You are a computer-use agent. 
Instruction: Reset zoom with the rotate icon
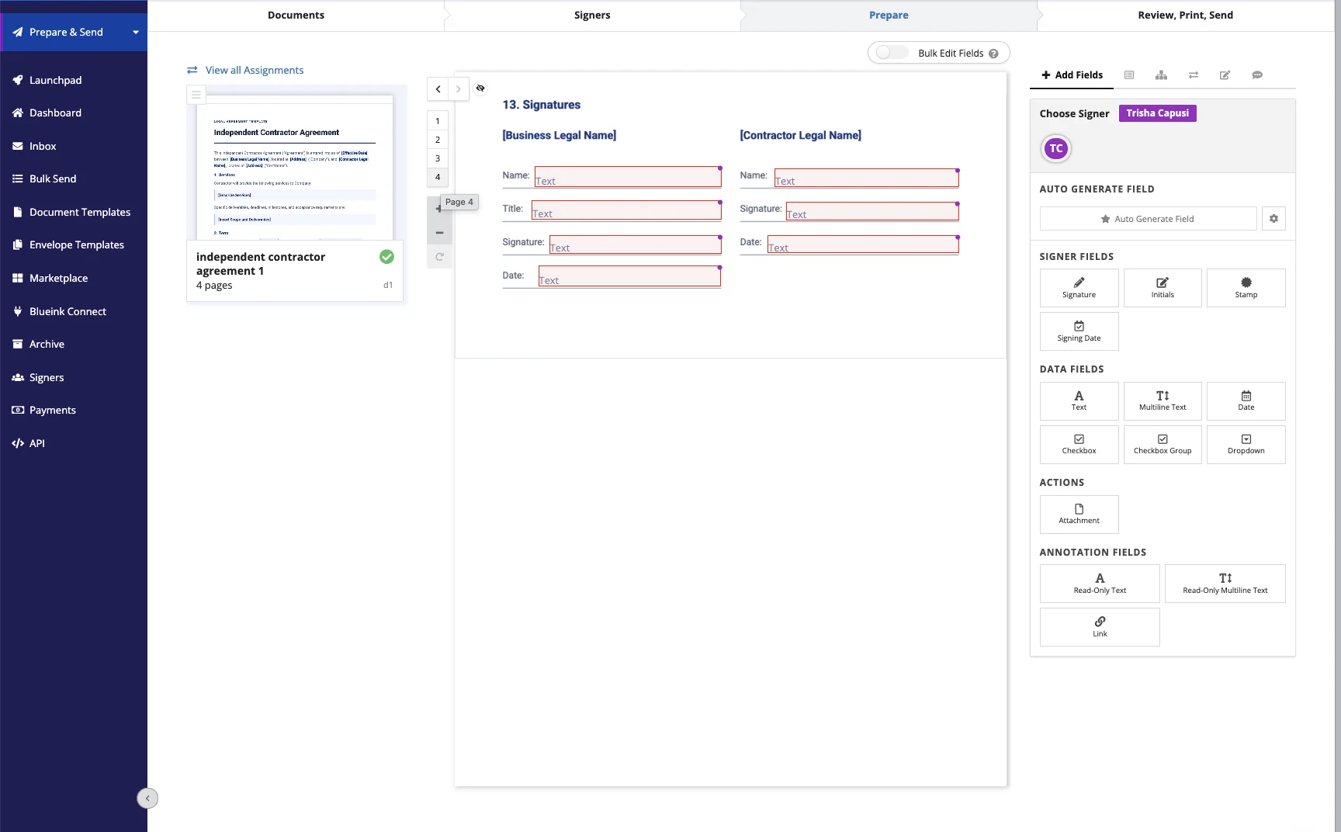439,257
